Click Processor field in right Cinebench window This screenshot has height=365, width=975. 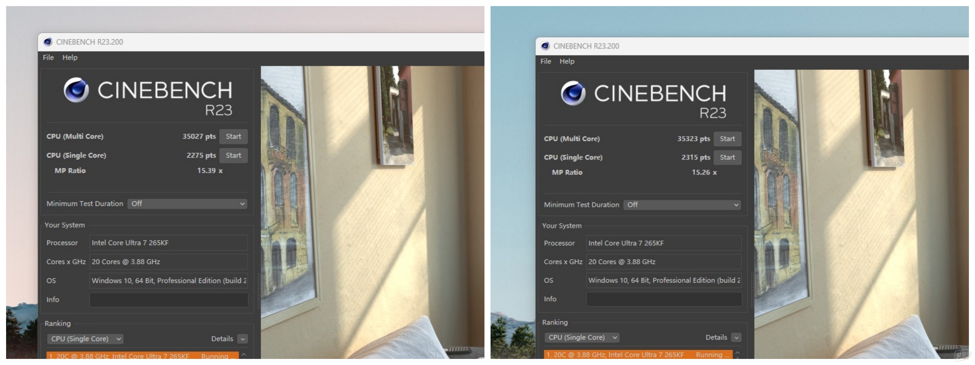click(664, 243)
